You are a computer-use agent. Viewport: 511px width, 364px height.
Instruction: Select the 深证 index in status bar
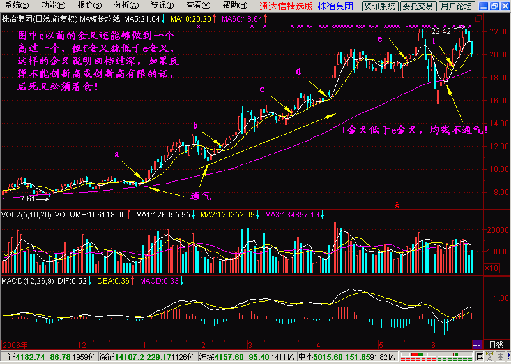click(x=120, y=357)
